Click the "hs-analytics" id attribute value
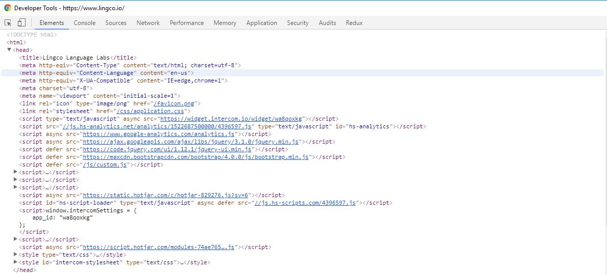 pyautogui.click(x=369, y=126)
